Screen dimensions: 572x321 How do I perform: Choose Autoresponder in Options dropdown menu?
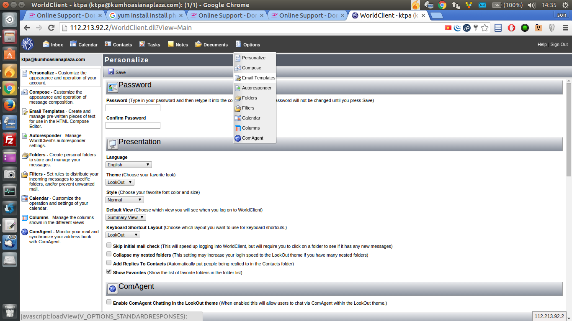[x=255, y=88]
